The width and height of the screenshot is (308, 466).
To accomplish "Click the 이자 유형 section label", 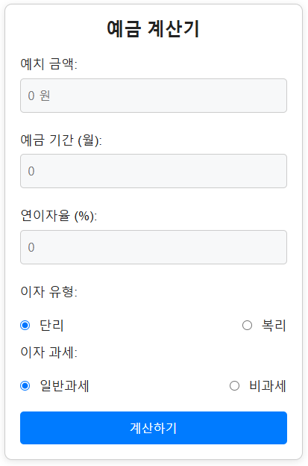I will pyautogui.click(x=48, y=291).
